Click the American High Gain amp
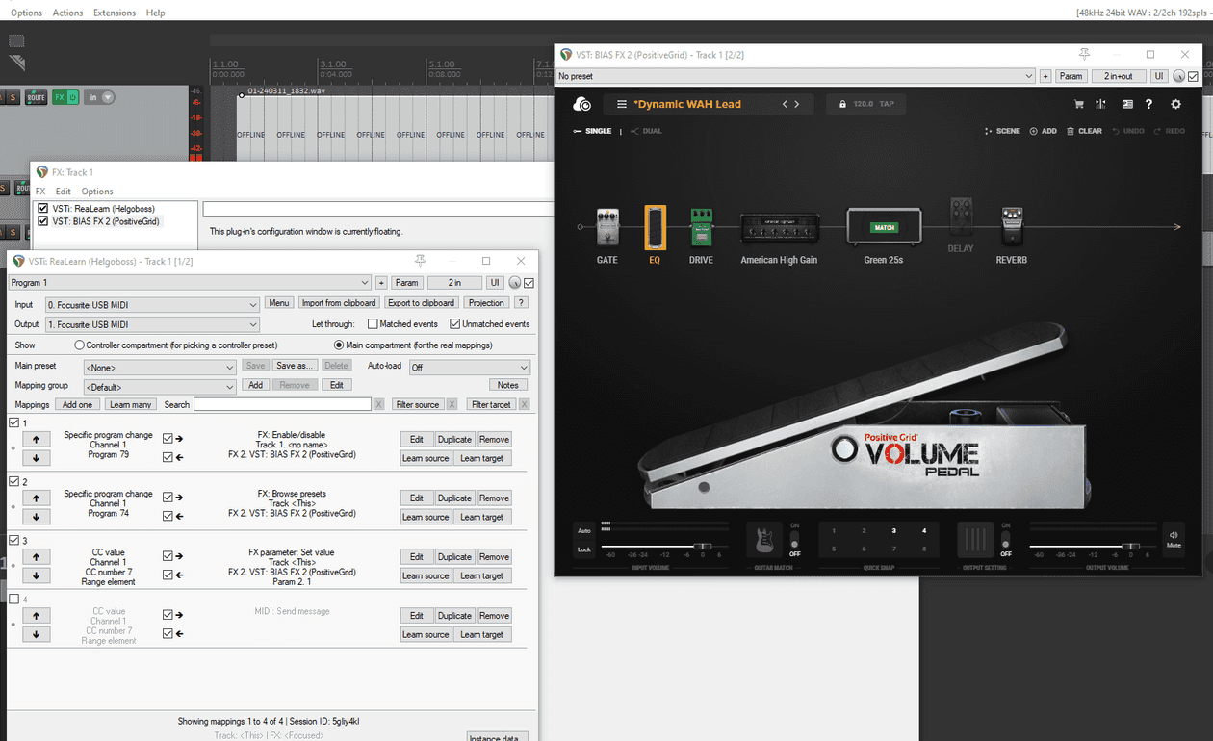This screenshot has height=741, width=1213. [x=779, y=227]
